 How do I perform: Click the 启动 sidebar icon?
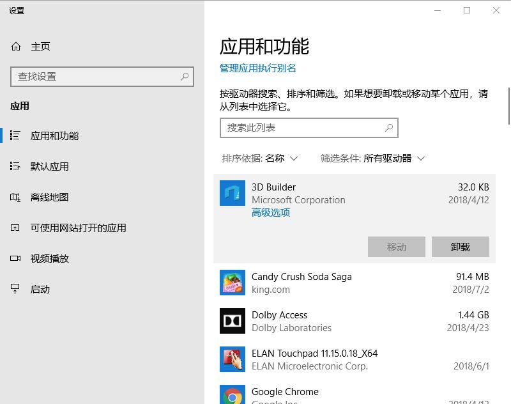click(x=15, y=289)
